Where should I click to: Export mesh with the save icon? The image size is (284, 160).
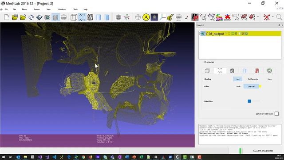pyautogui.click(x=39, y=17)
